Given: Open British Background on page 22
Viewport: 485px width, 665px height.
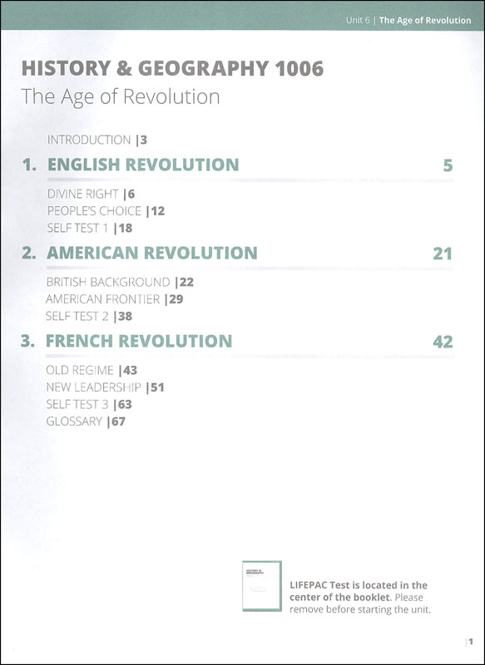Looking at the screenshot, I should pos(120,283).
